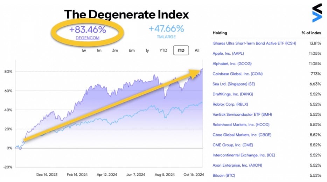Click the +83.46% DEGENCOM return value
The width and height of the screenshot is (327, 182).
88,30
